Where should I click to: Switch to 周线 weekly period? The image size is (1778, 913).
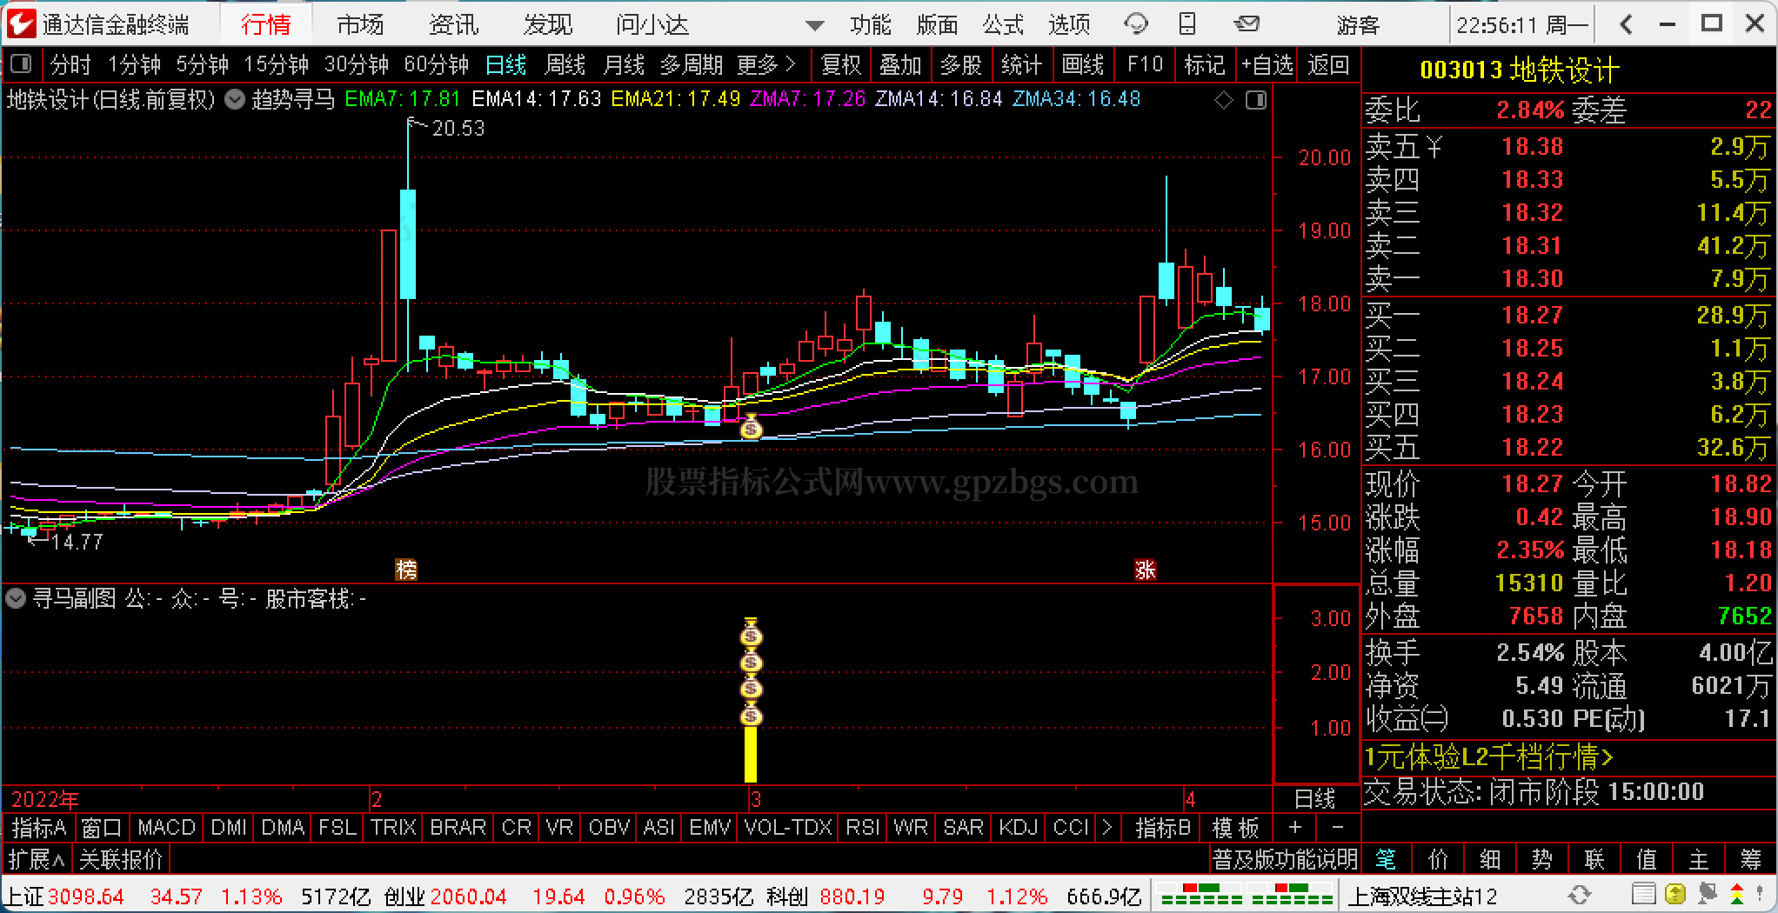565,64
